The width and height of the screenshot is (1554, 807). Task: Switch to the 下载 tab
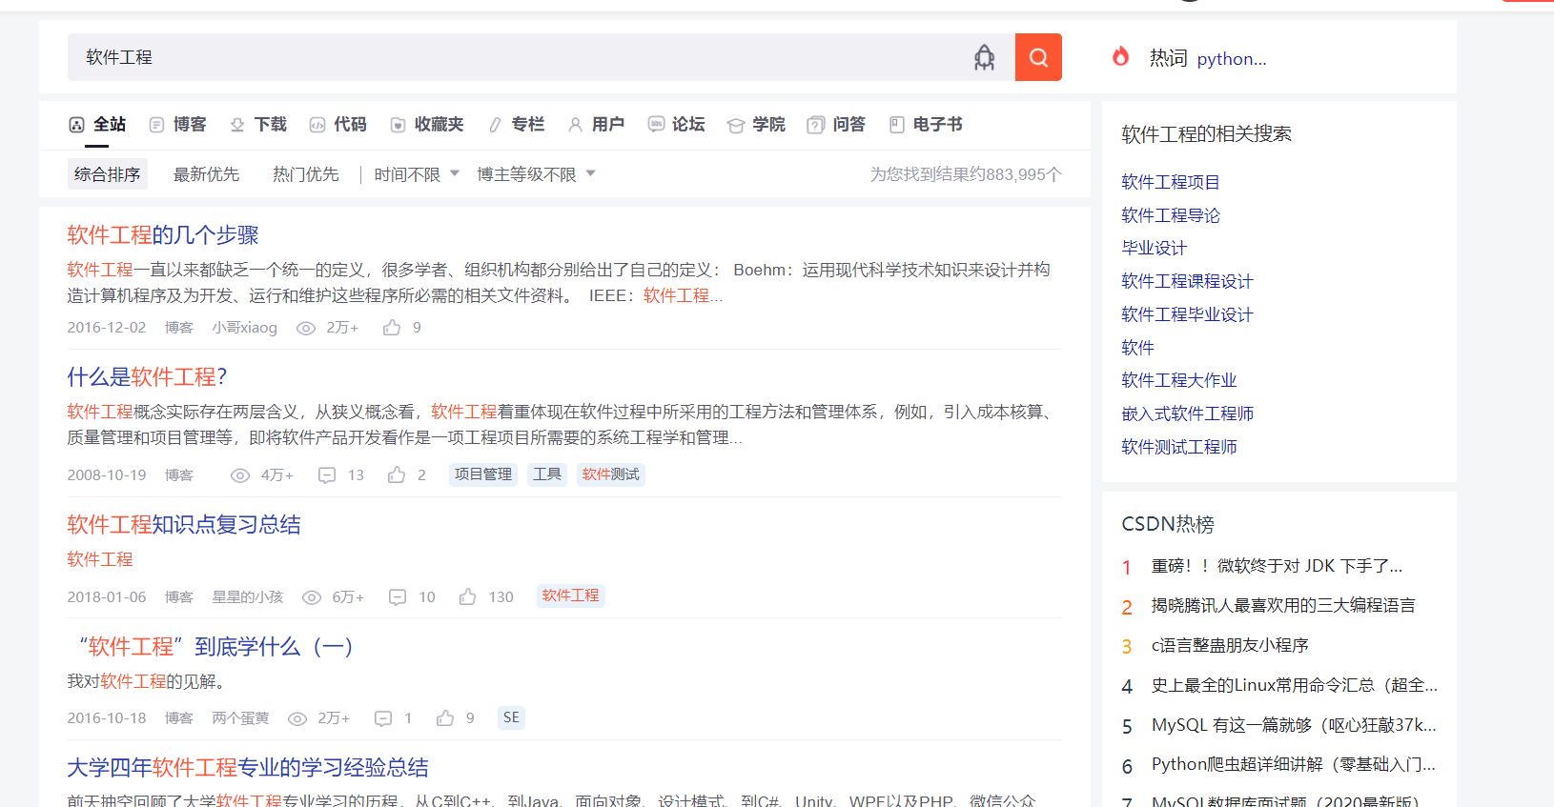[x=258, y=125]
